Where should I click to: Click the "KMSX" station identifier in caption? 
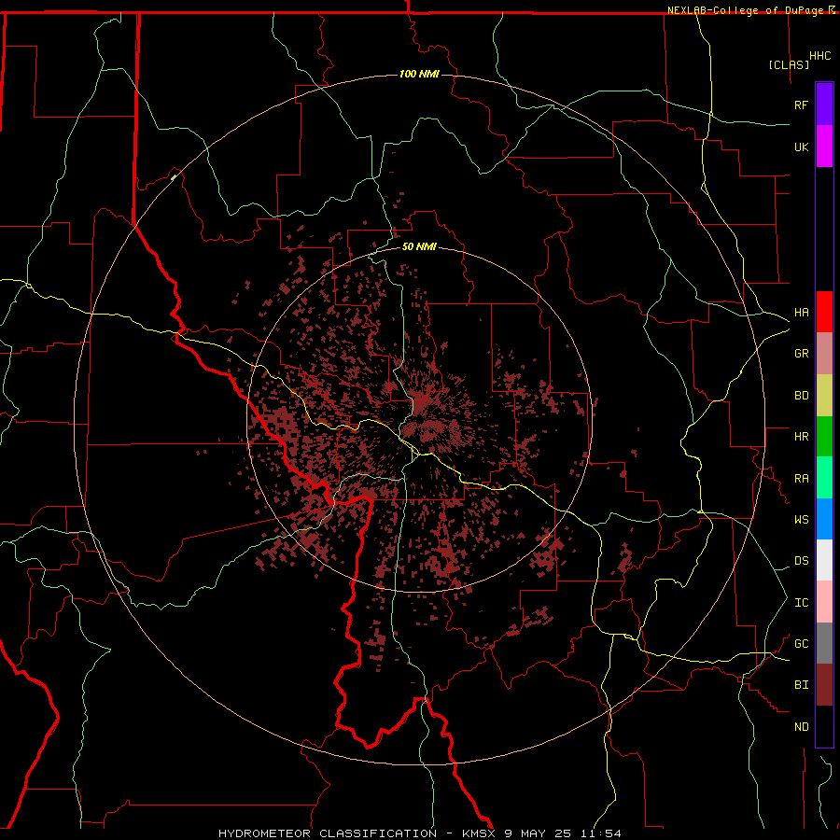pyautogui.click(x=479, y=833)
